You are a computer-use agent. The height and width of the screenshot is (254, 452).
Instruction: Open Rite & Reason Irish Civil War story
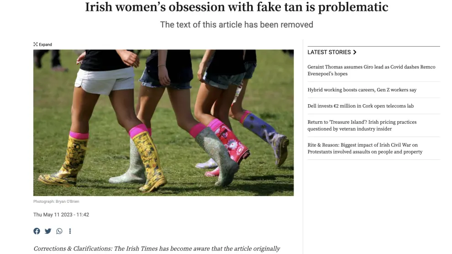(x=365, y=148)
